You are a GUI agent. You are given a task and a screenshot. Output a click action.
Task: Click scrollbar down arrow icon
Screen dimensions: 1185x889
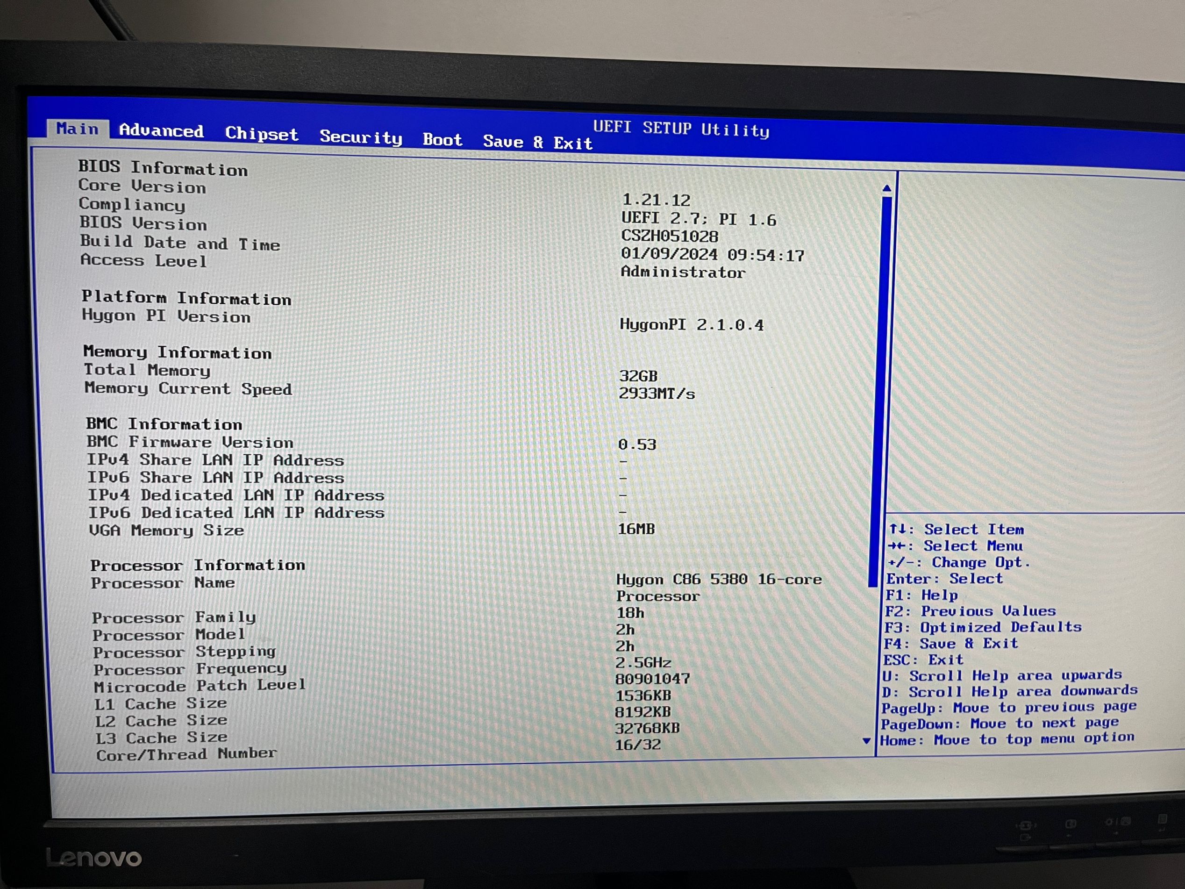tap(866, 741)
